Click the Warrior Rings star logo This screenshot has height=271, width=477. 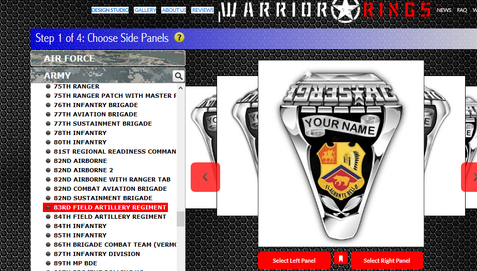[346, 11]
